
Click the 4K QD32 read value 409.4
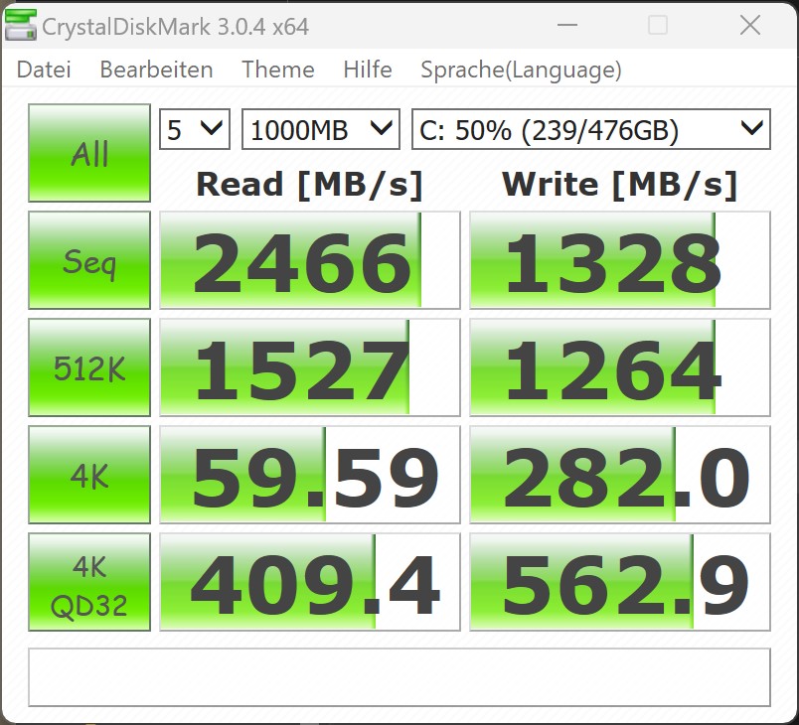[x=310, y=582]
